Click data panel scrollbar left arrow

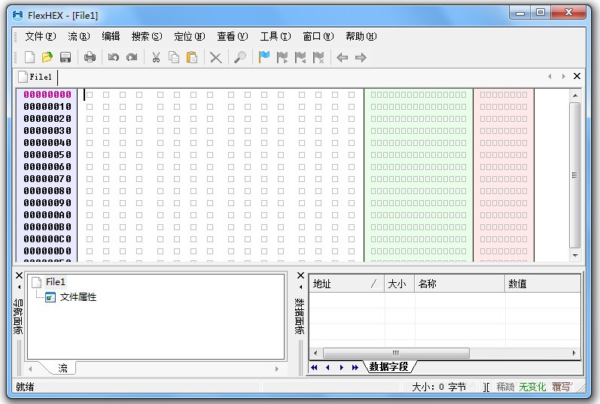[315, 353]
